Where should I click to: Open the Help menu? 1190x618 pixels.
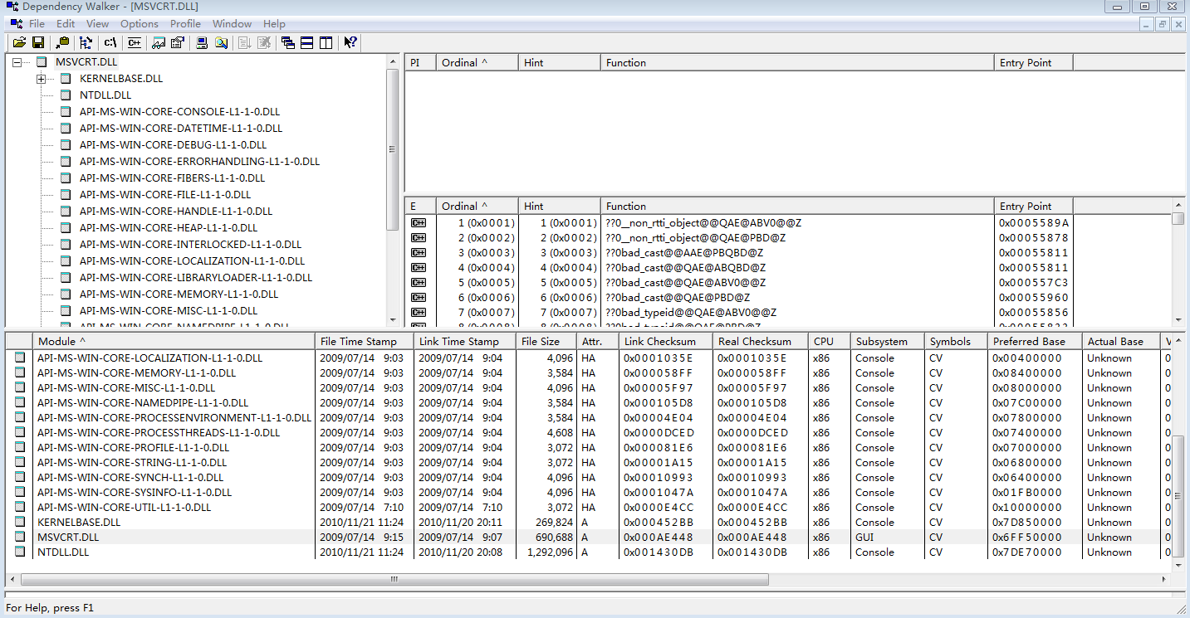coord(274,24)
